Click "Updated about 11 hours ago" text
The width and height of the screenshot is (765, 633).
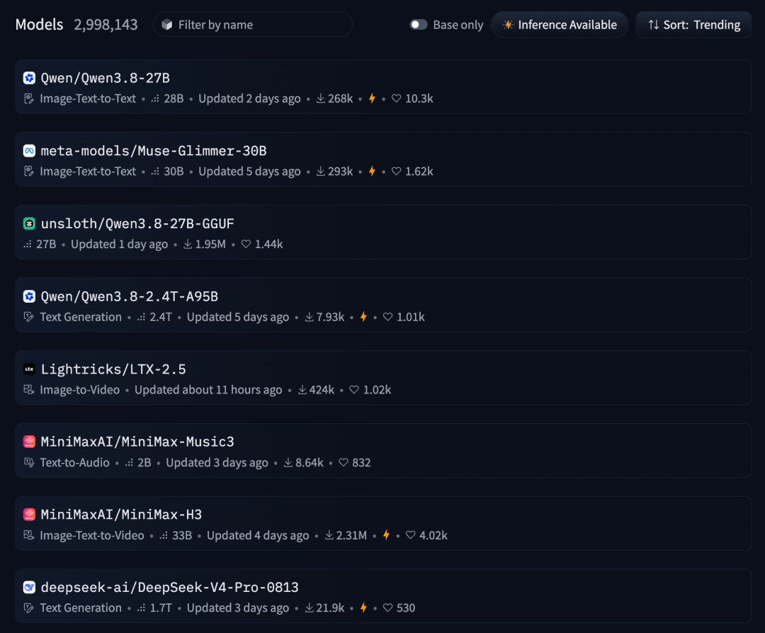(x=208, y=389)
